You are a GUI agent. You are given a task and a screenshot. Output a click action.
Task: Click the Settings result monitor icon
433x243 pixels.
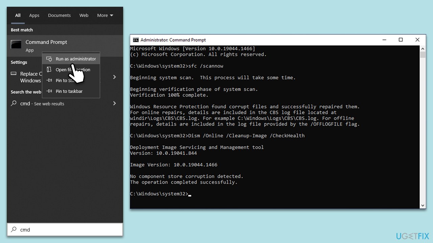point(14,74)
